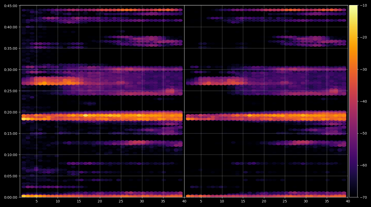Screen dimensions: 371x207
Task: Click the 0:35:00 time axis label
Action: [11, 48]
